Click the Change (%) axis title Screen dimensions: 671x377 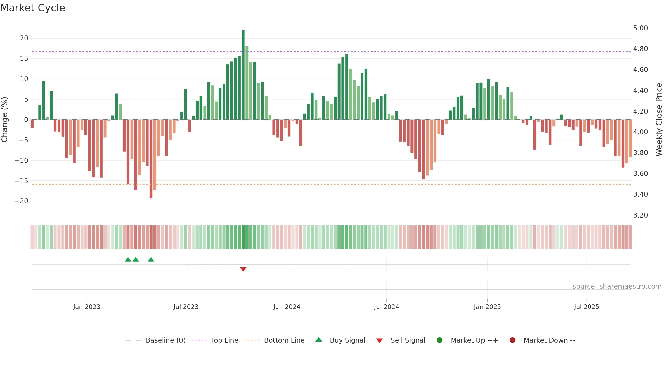pos(4,120)
